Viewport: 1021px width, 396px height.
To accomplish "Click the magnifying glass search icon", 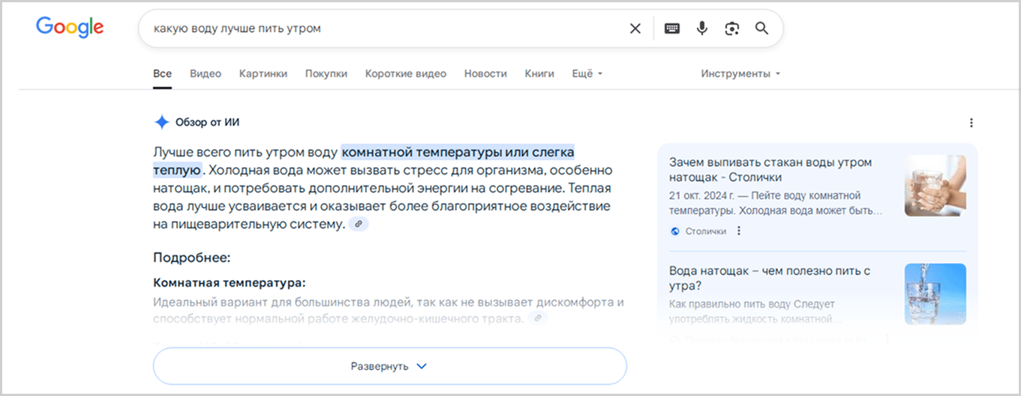I will point(761,28).
